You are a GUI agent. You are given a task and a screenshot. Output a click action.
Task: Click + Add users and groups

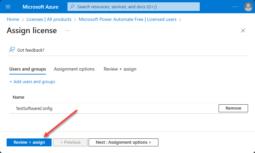coord(32,82)
